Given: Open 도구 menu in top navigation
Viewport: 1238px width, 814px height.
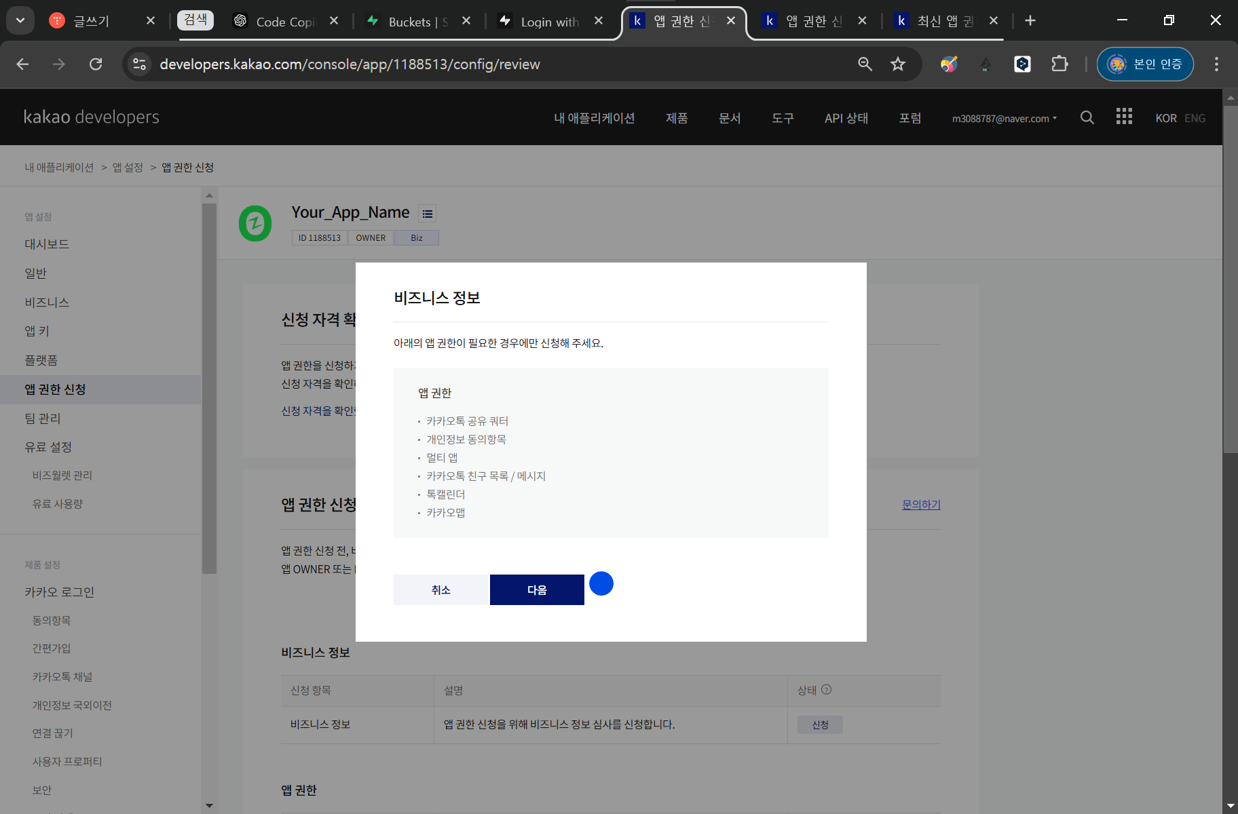Looking at the screenshot, I should tap(783, 118).
